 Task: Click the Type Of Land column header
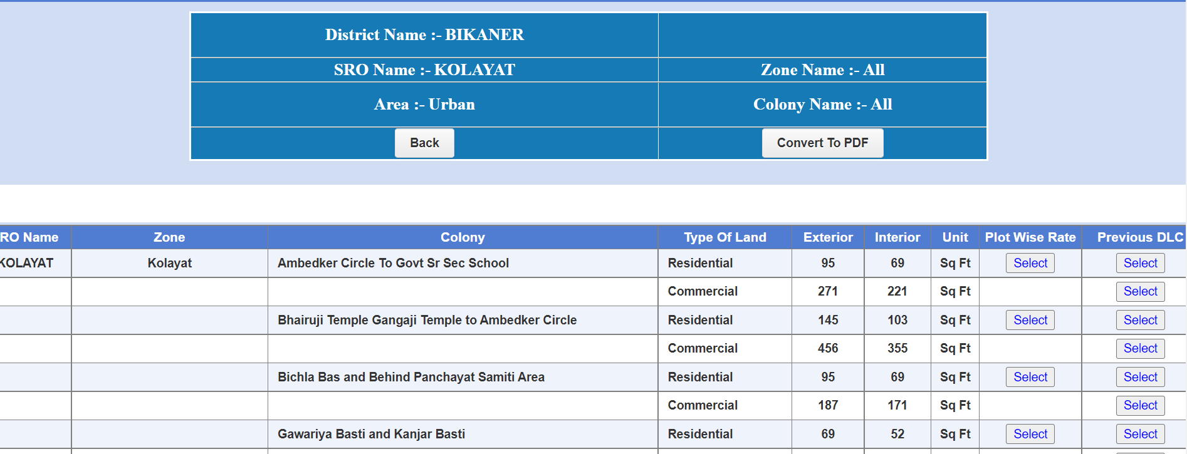click(x=724, y=237)
